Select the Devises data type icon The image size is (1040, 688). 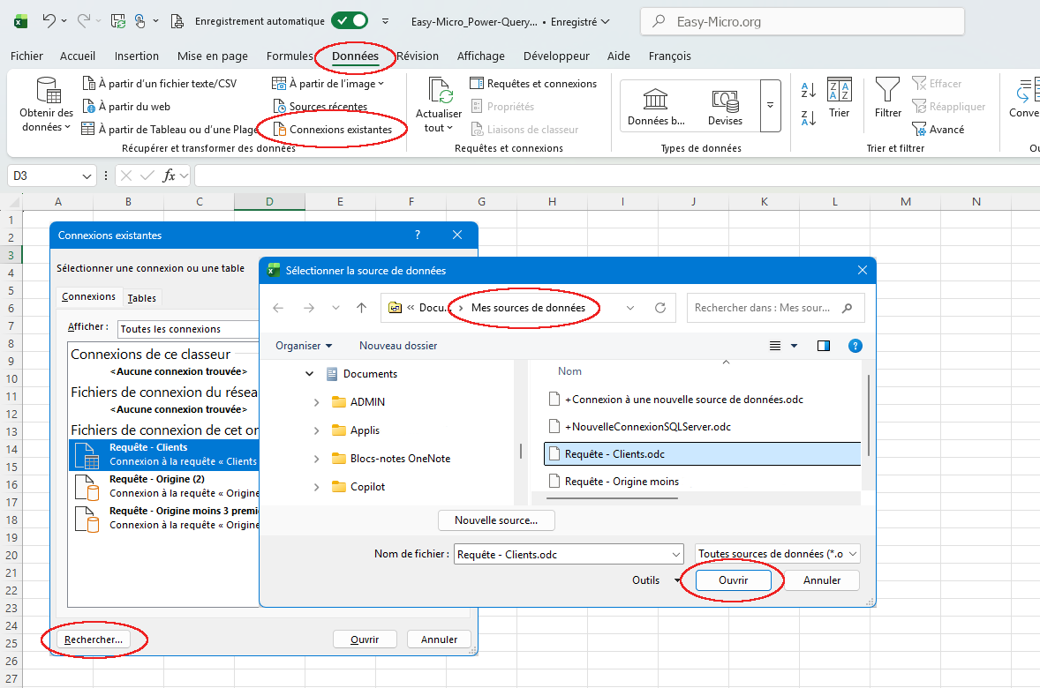(x=725, y=99)
